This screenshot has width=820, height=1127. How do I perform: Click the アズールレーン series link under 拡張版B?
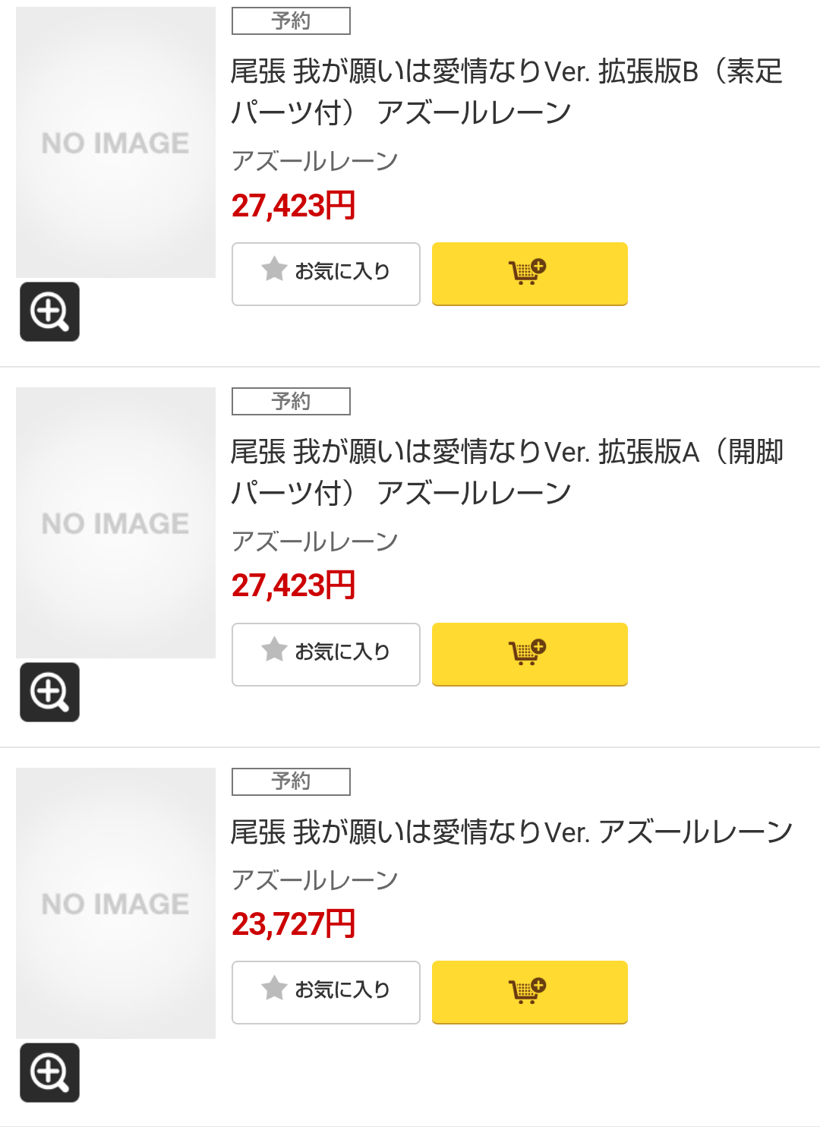314,161
